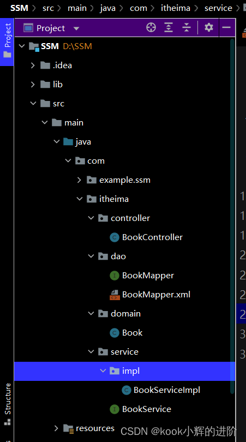Expand the .idea folder
Viewport: 246px width, 442px height.
tap(33, 65)
